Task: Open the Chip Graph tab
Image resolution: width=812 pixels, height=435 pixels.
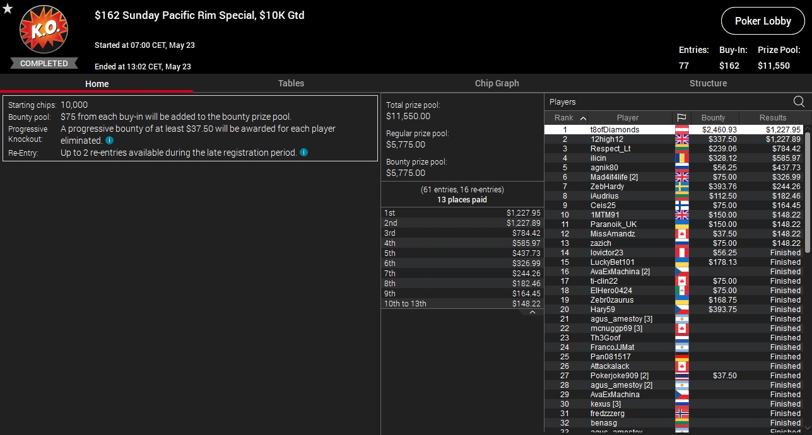Action: (x=497, y=83)
